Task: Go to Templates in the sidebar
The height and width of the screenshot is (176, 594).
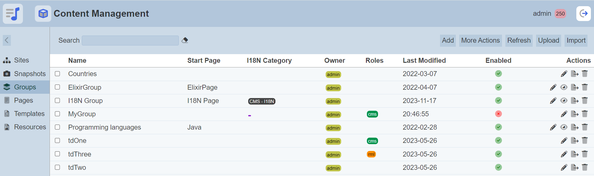Action: coord(29,114)
